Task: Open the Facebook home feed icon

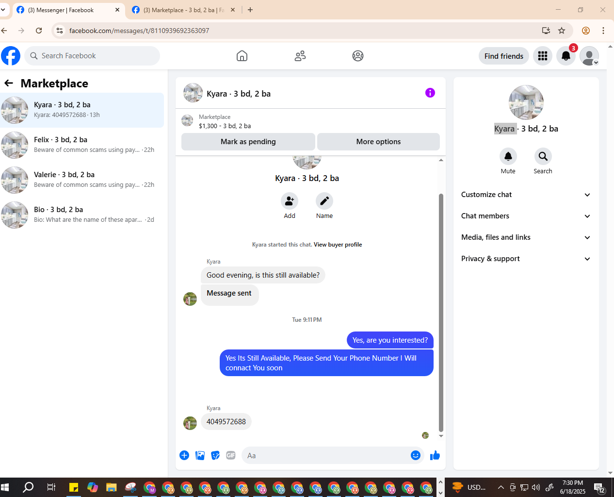Action: click(242, 56)
